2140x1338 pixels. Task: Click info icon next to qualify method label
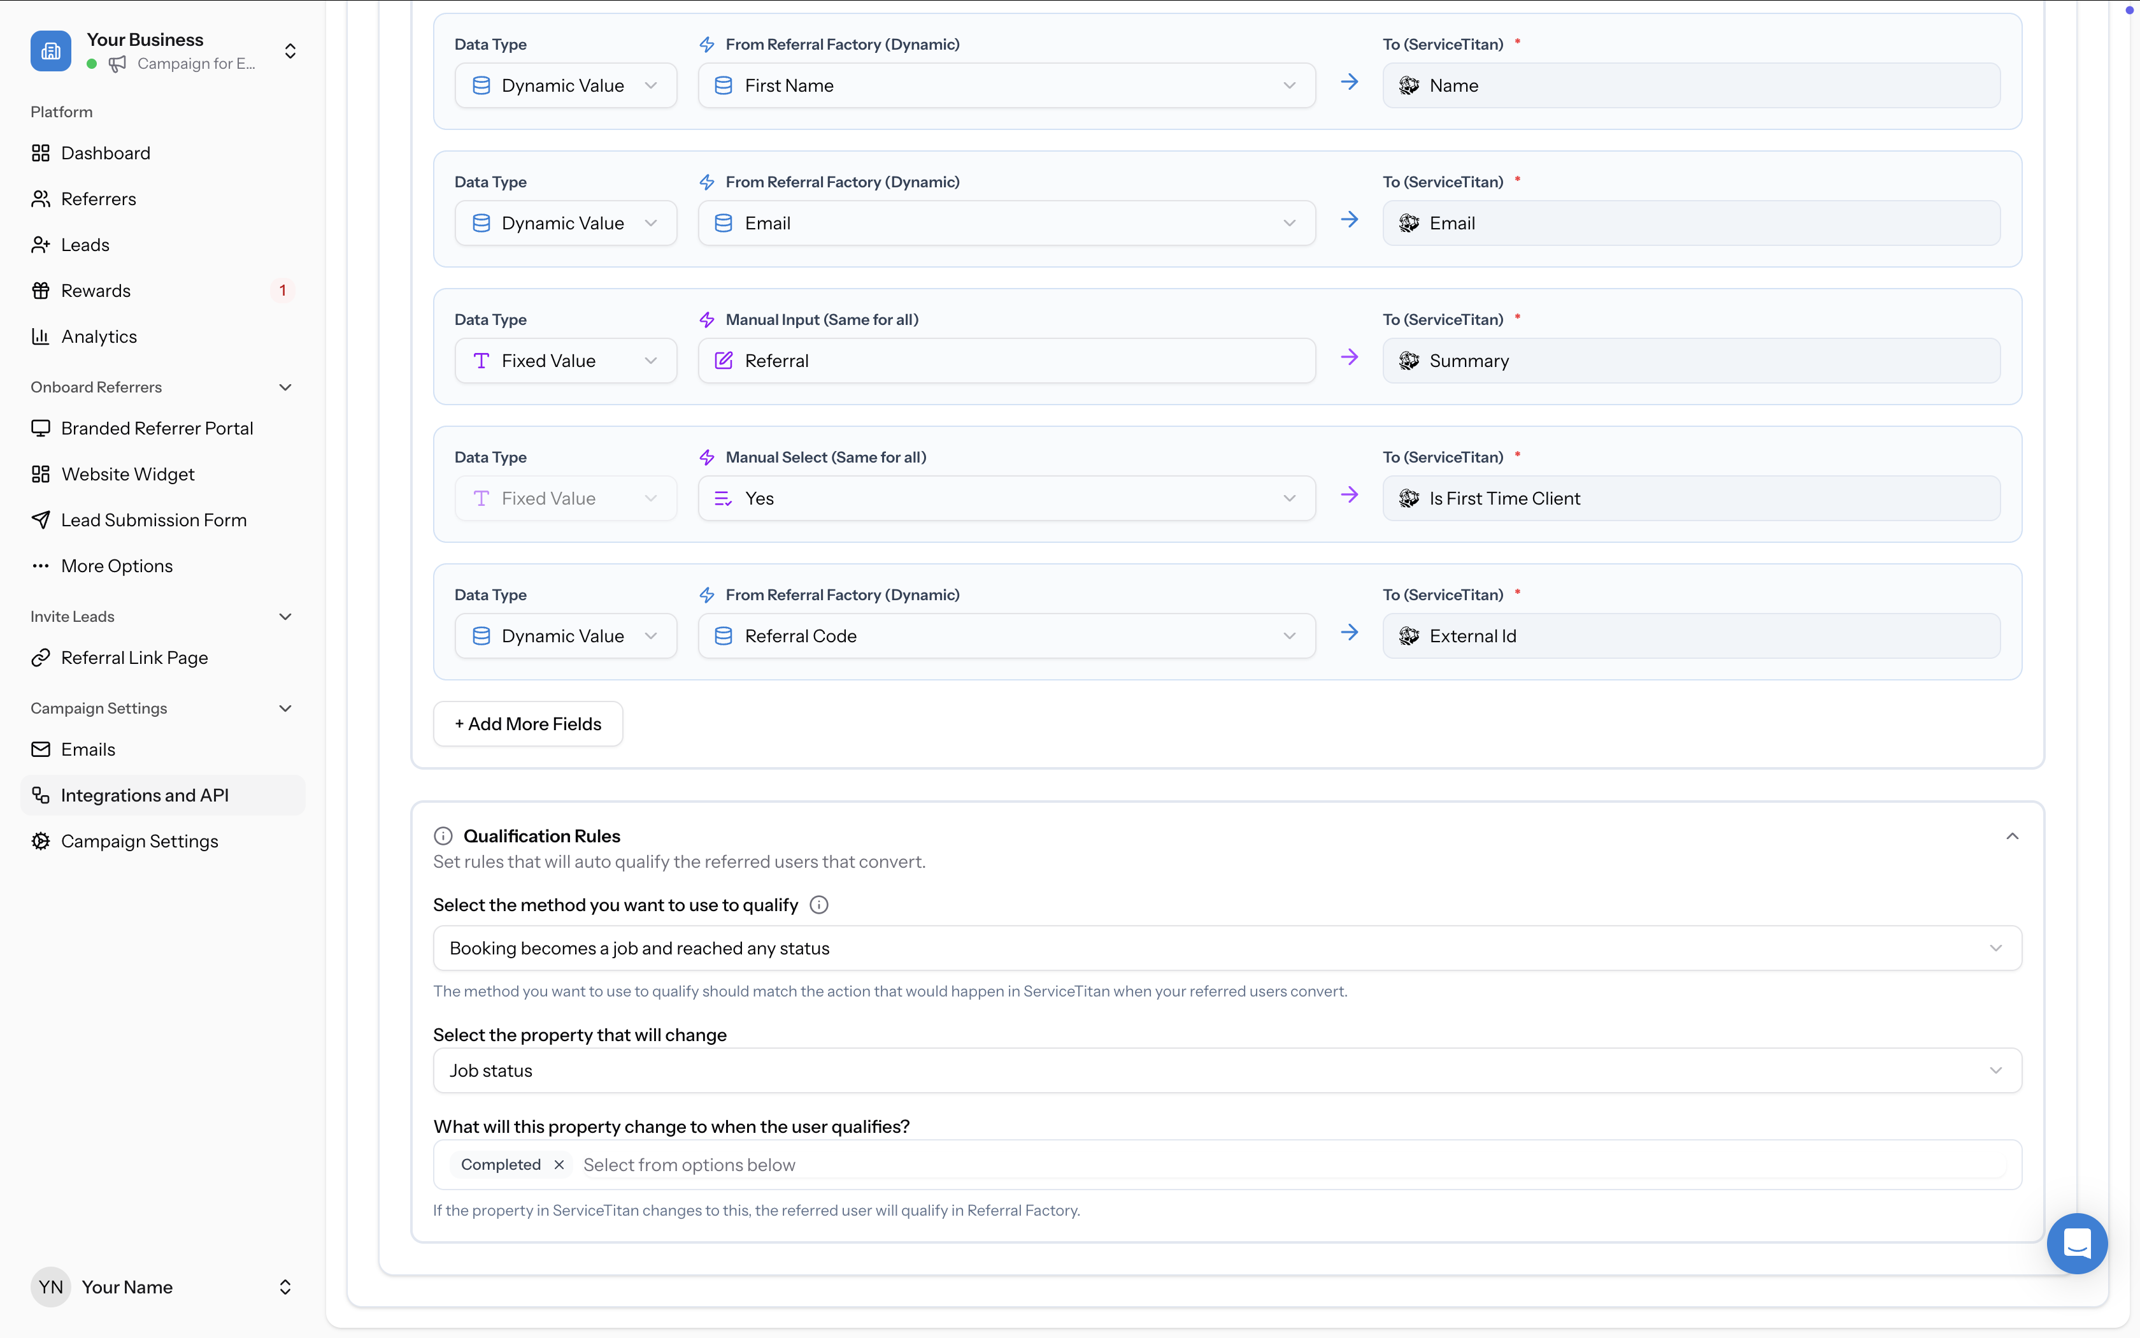point(819,904)
